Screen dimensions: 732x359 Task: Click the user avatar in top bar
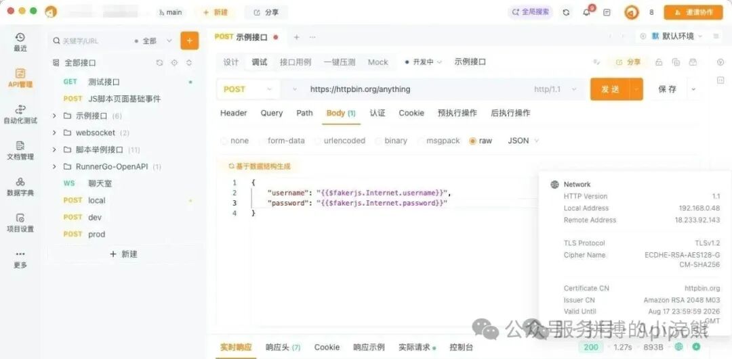632,13
